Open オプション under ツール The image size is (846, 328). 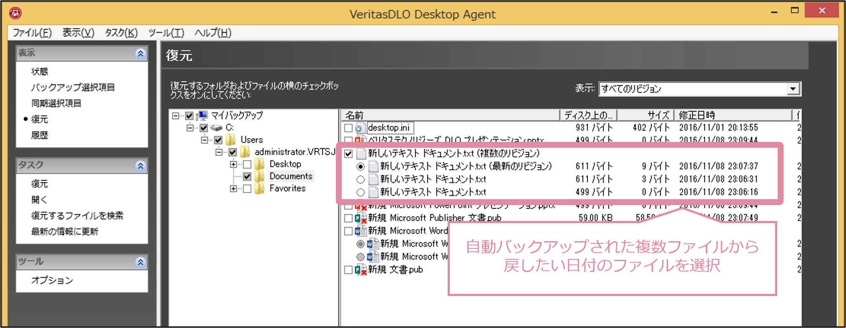[52, 281]
